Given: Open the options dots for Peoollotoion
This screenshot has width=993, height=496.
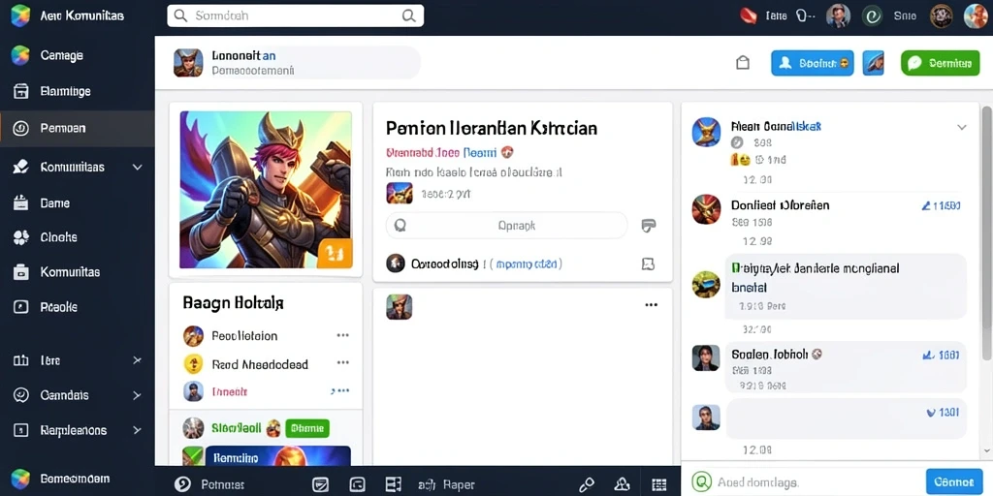Looking at the screenshot, I should (x=342, y=335).
